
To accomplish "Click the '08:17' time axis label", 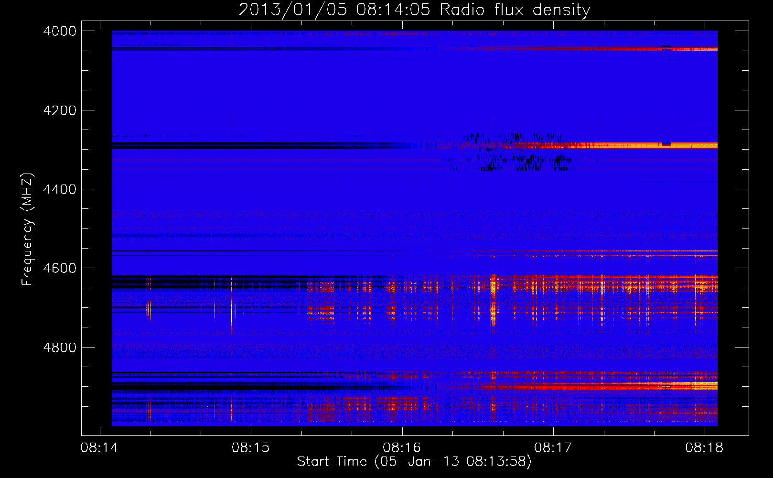I will pyautogui.click(x=553, y=448).
